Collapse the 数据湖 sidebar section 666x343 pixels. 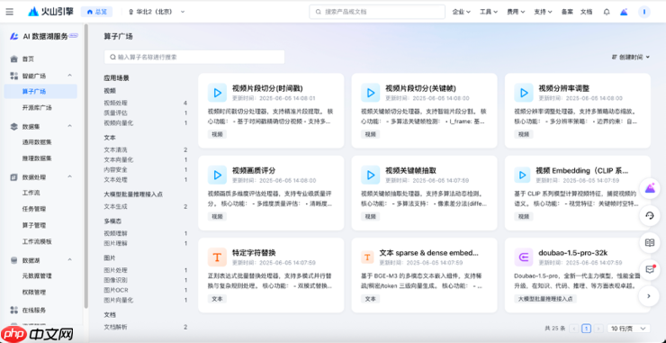69,259
